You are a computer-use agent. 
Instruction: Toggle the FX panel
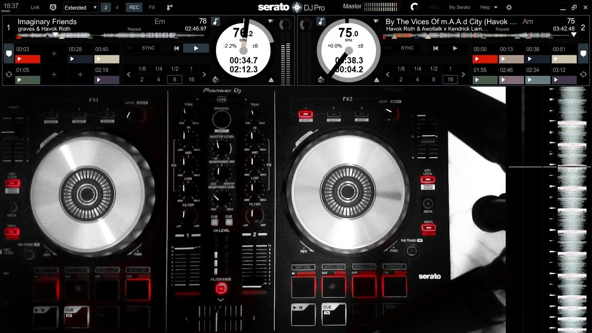tap(152, 7)
